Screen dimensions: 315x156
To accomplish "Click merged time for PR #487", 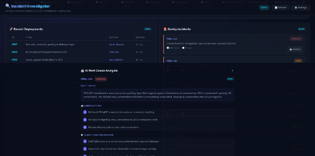I will point(139,44).
